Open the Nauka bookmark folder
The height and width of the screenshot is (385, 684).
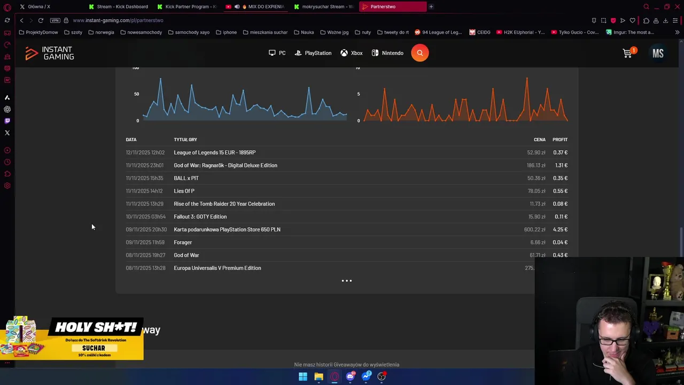coord(304,32)
